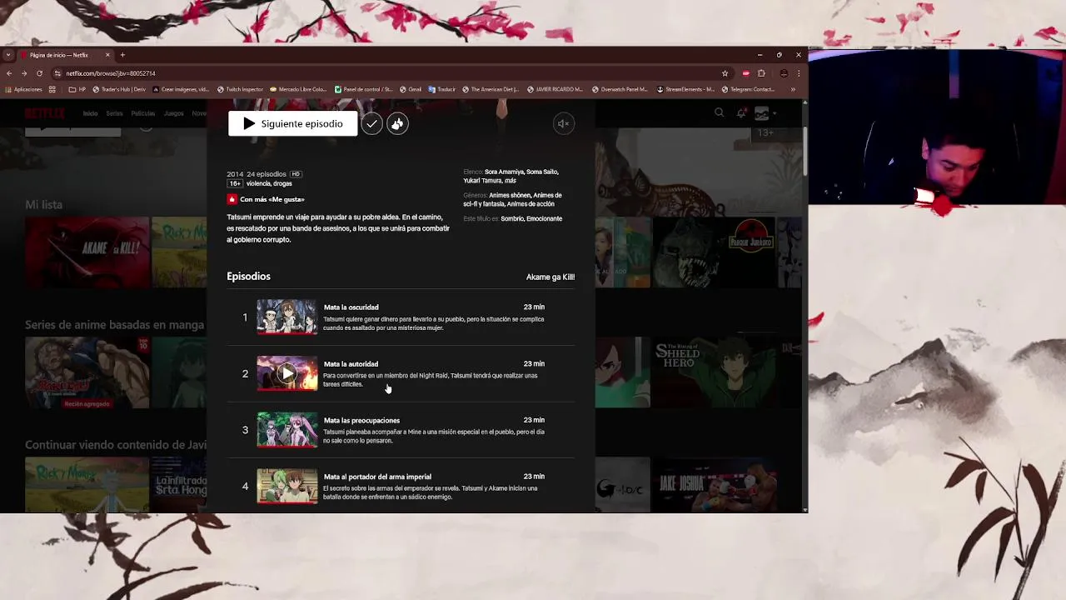Image resolution: width=1066 pixels, height=600 pixels.
Task: Open the Twitch Inspector bookmark
Action: click(240, 89)
